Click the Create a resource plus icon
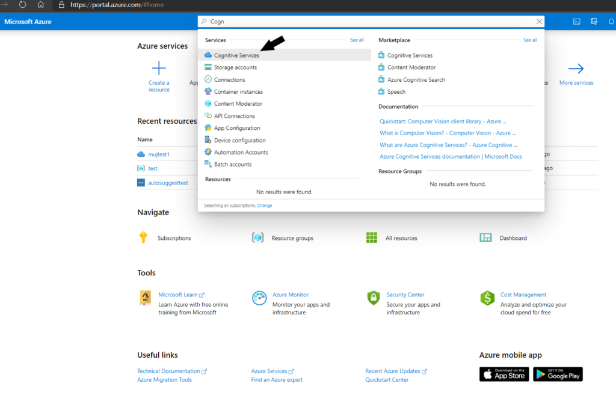The image size is (616, 401). (x=159, y=68)
